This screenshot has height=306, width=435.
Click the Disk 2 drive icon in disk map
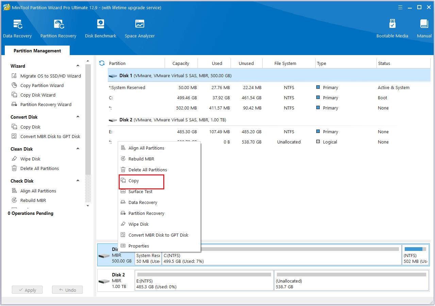(x=104, y=282)
